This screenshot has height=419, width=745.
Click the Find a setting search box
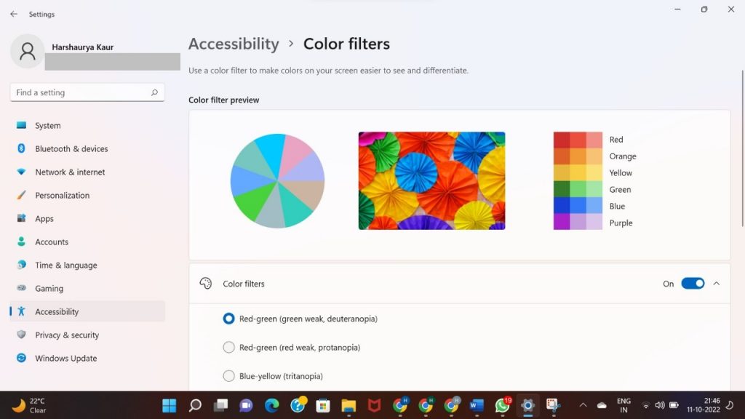click(80, 92)
